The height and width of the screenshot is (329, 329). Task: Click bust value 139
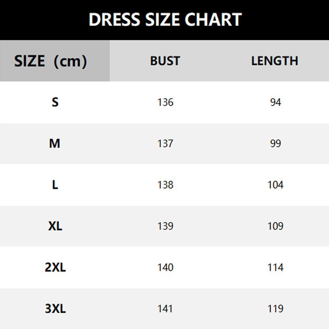pos(165,226)
